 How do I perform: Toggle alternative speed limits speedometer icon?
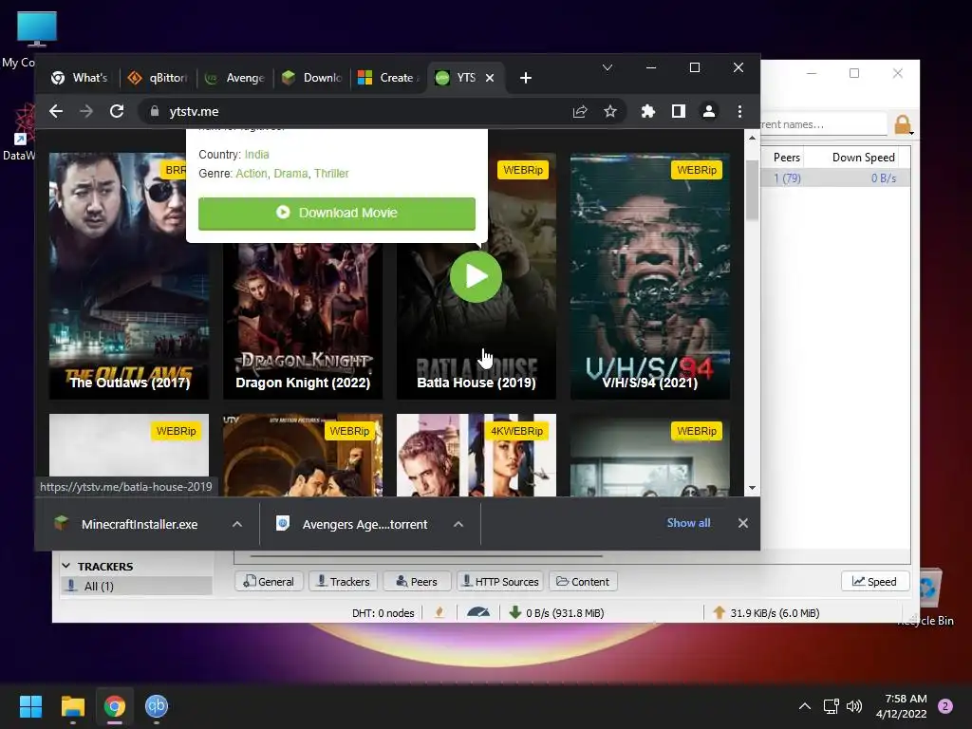click(x=478, y=612)
